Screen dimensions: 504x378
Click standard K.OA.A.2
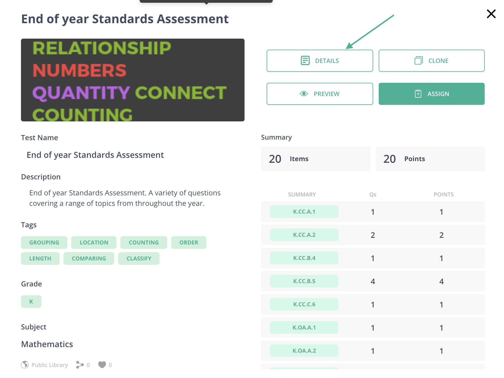point(304,351)
